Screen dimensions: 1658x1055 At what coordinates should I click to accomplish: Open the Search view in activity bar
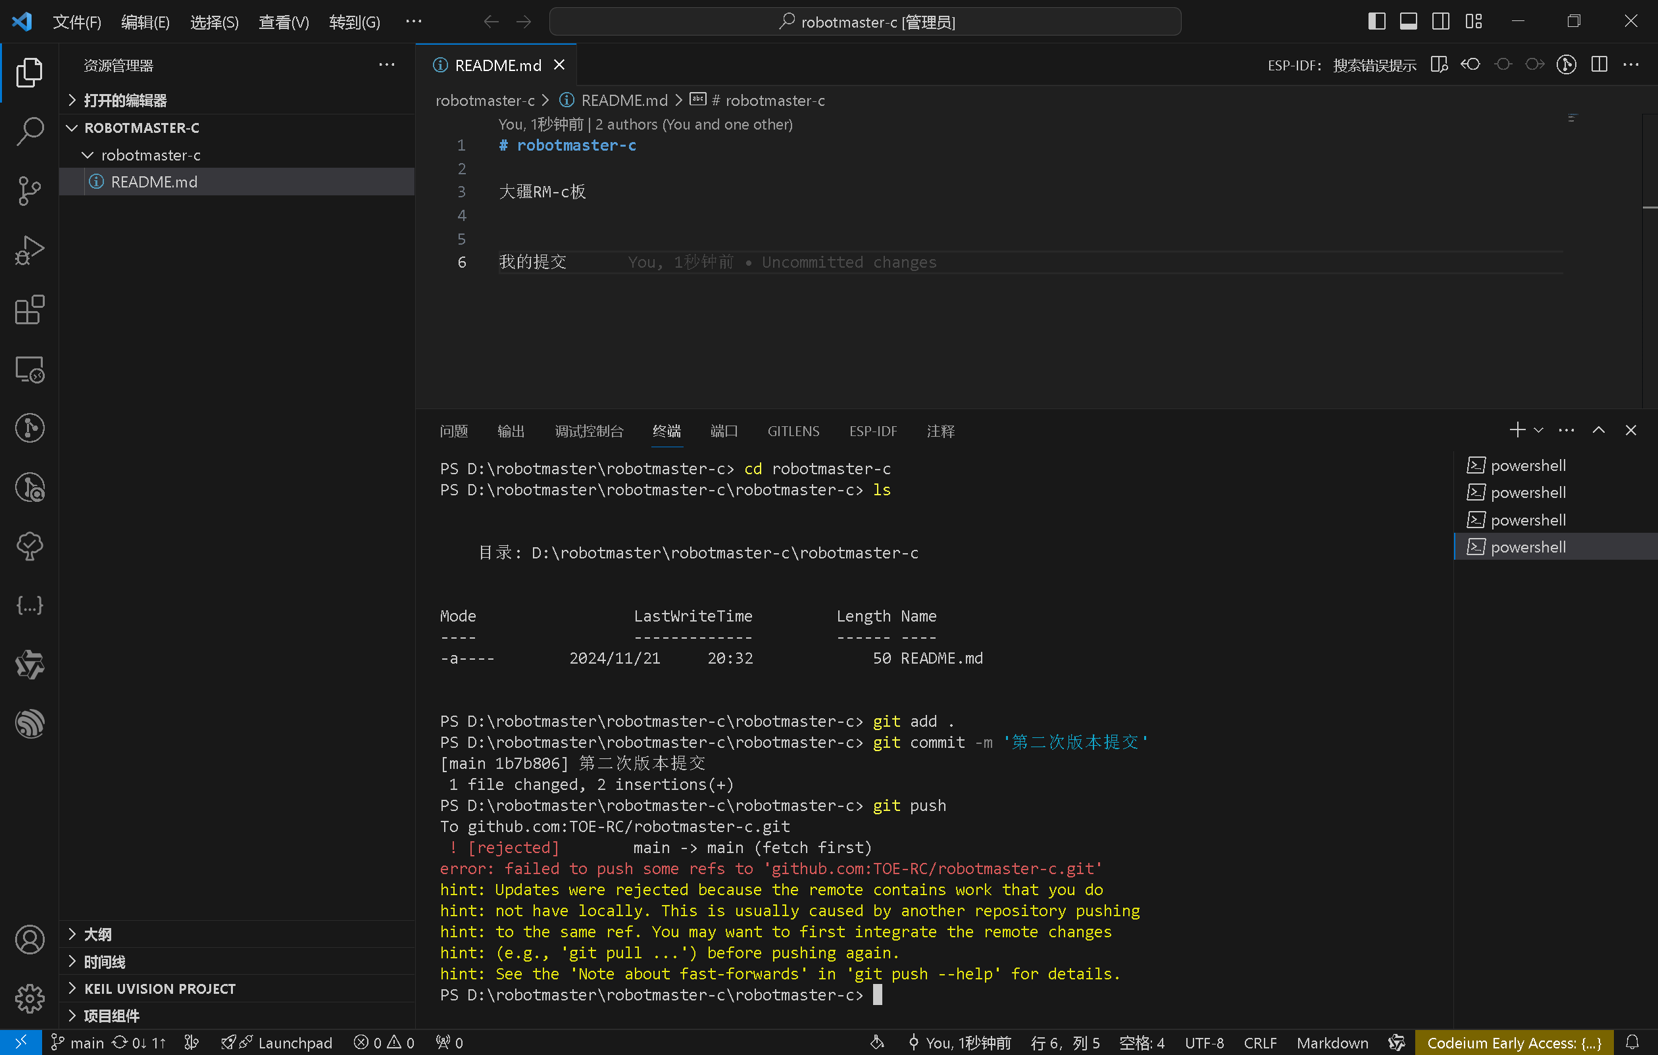[30, 132]
